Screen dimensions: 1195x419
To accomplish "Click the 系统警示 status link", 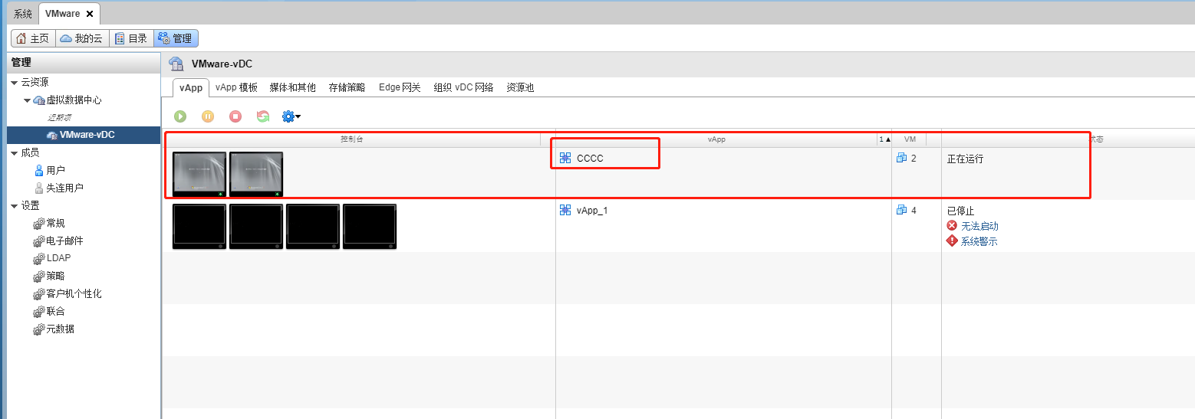I will pos(979,241).
